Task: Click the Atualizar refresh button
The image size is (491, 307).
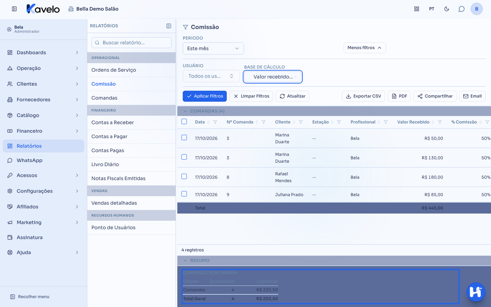Action: pos(293,96)
